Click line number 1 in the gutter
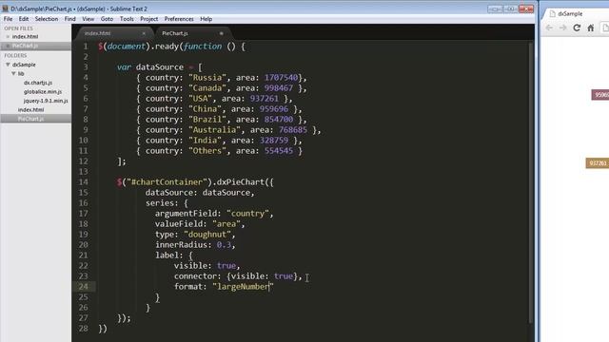The height and width of the screenshot is (342, 609). (x=86, y=47)
